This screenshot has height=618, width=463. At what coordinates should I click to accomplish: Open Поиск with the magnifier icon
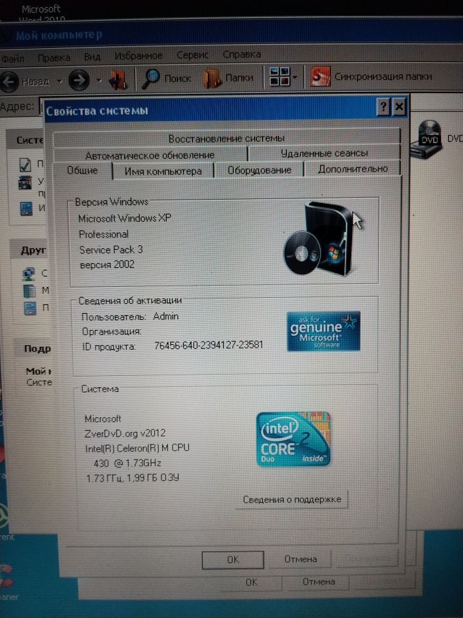(x=150, y=79)
